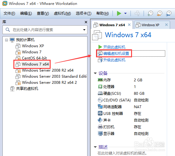Image resolution: width=175 pixels, height=156 pixels.
Task: Click the 升级此虚拟机 link
Action: pos(114,60)
